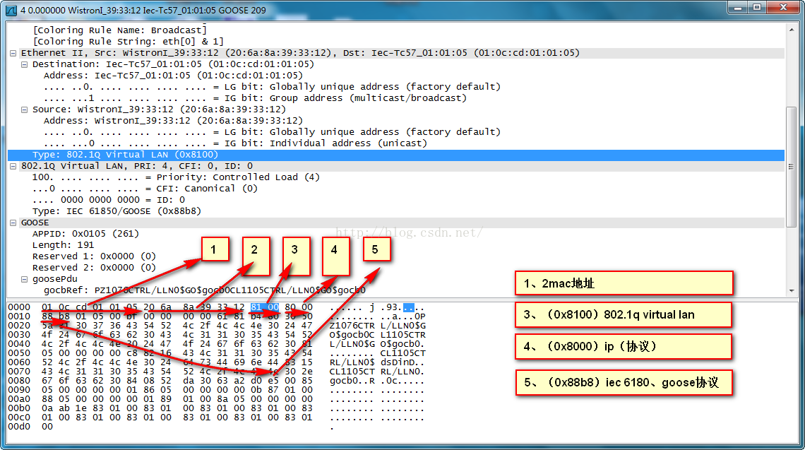
Task: Select the Group address IG bit row
Action: pyautogui.click(x=255, y=98)
